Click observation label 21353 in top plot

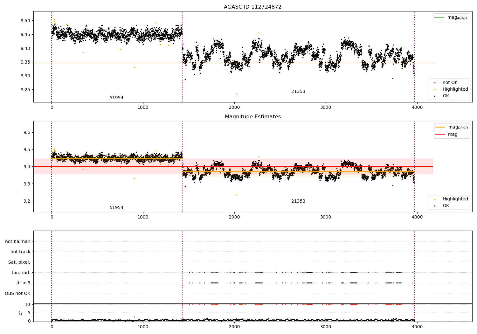pyautogui.click(x=298, y=92)
